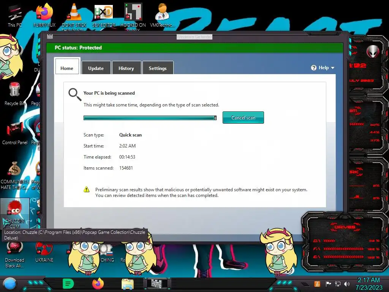Open This PC desktop icon
The image size is (389, 292).
coord(15,16)
